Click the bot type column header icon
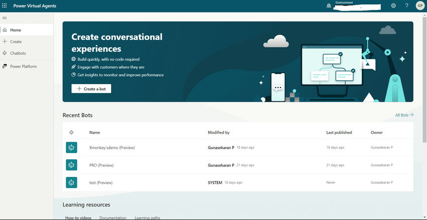This screenshot has height=220, width=427. (71, 132)
